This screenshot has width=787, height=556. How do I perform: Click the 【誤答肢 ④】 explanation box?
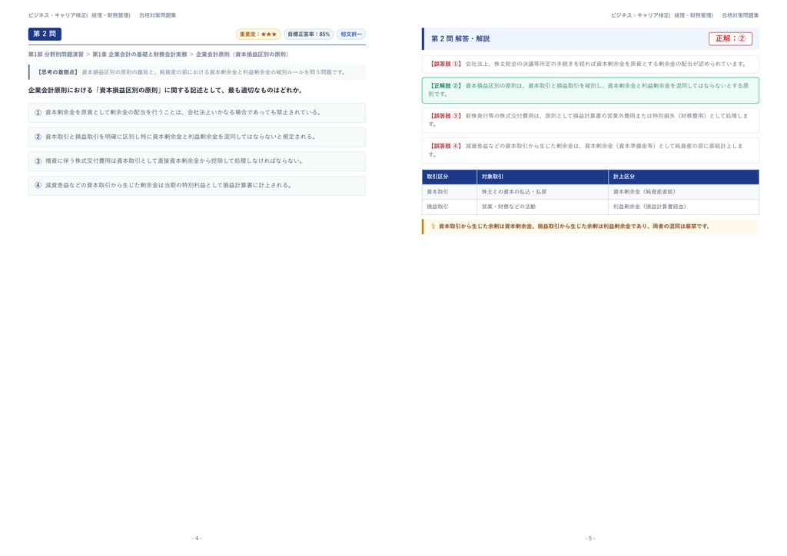(590, 151)
